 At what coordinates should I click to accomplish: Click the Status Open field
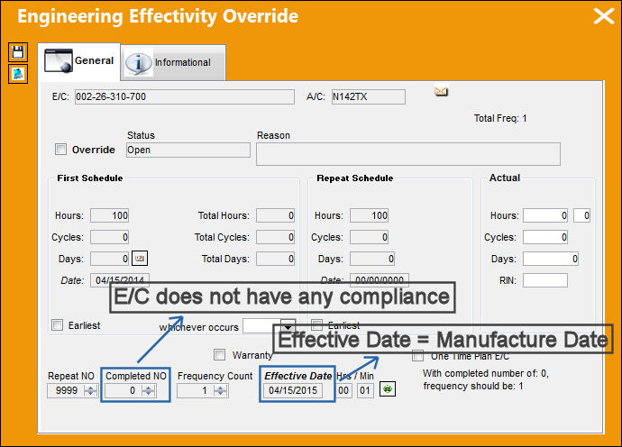pos(188,150)
